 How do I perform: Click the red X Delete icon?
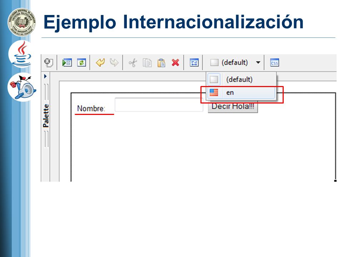tap(175, 63)
